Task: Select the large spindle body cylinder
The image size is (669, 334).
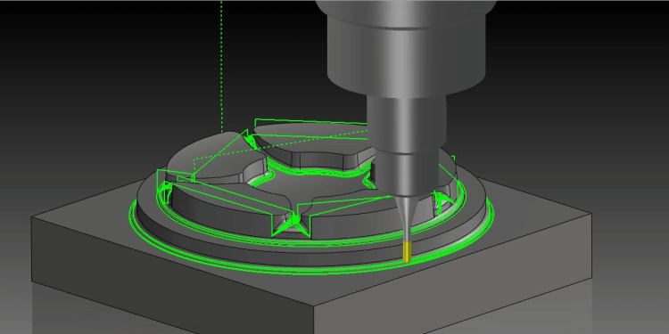Action: point(407,55)
